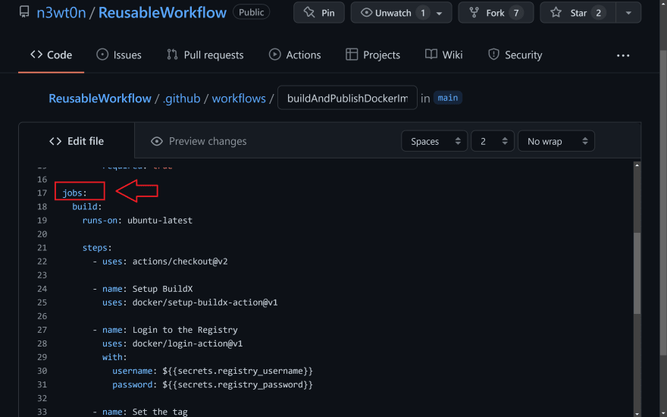
Task: Switch to the Projects tab
Action: [373, 55]
